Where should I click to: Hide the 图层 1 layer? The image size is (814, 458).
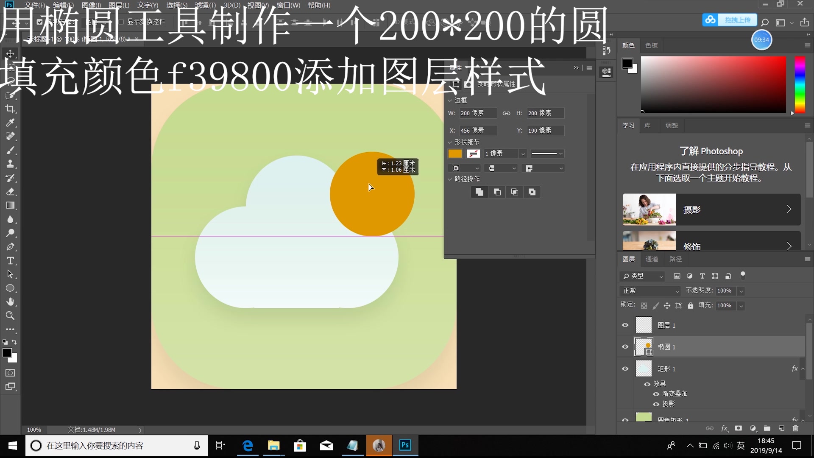click(625, 325)
